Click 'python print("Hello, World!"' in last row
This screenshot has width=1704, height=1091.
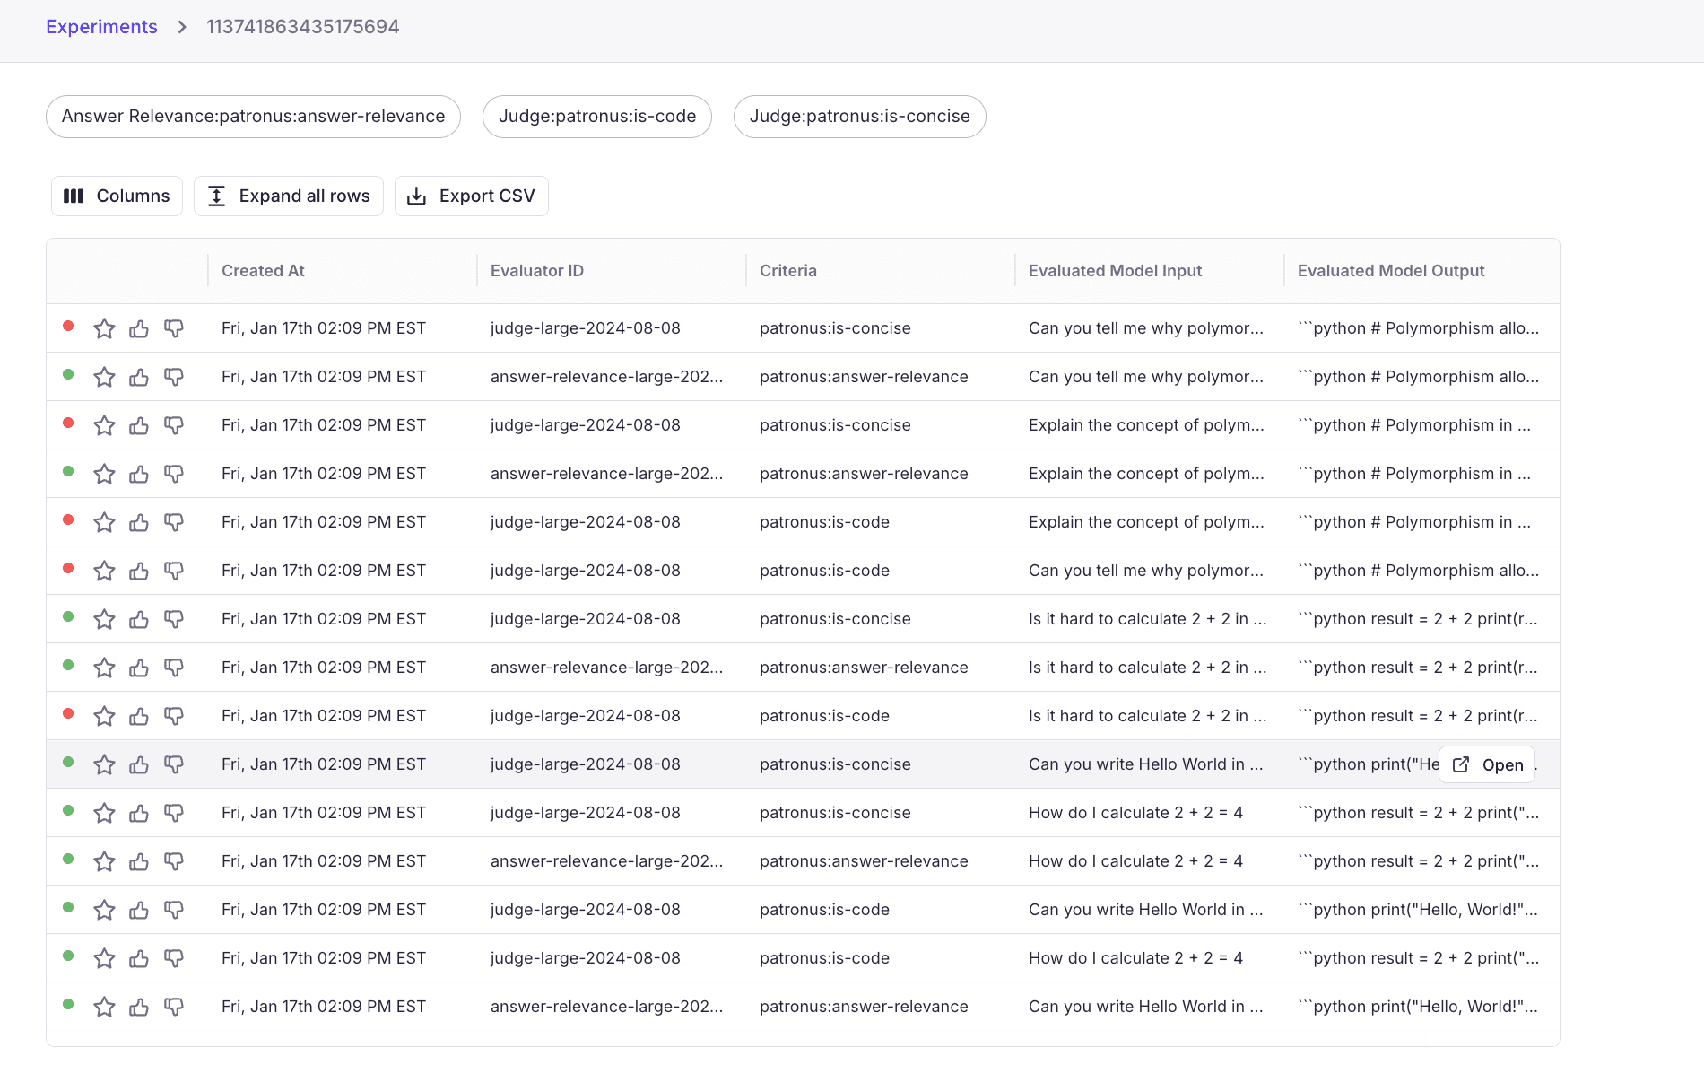click(1418, 1007)
